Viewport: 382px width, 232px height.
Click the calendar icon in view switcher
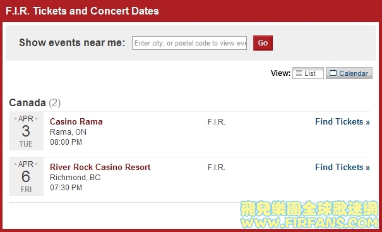(x=333, y=73)
